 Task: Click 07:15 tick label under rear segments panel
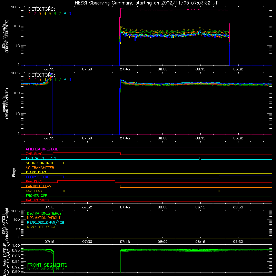pos(49,138)
